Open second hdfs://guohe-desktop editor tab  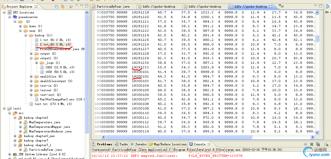[205, 6]
